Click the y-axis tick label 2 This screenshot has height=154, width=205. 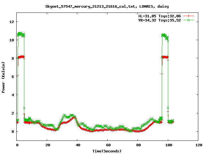tap(13, 113)
